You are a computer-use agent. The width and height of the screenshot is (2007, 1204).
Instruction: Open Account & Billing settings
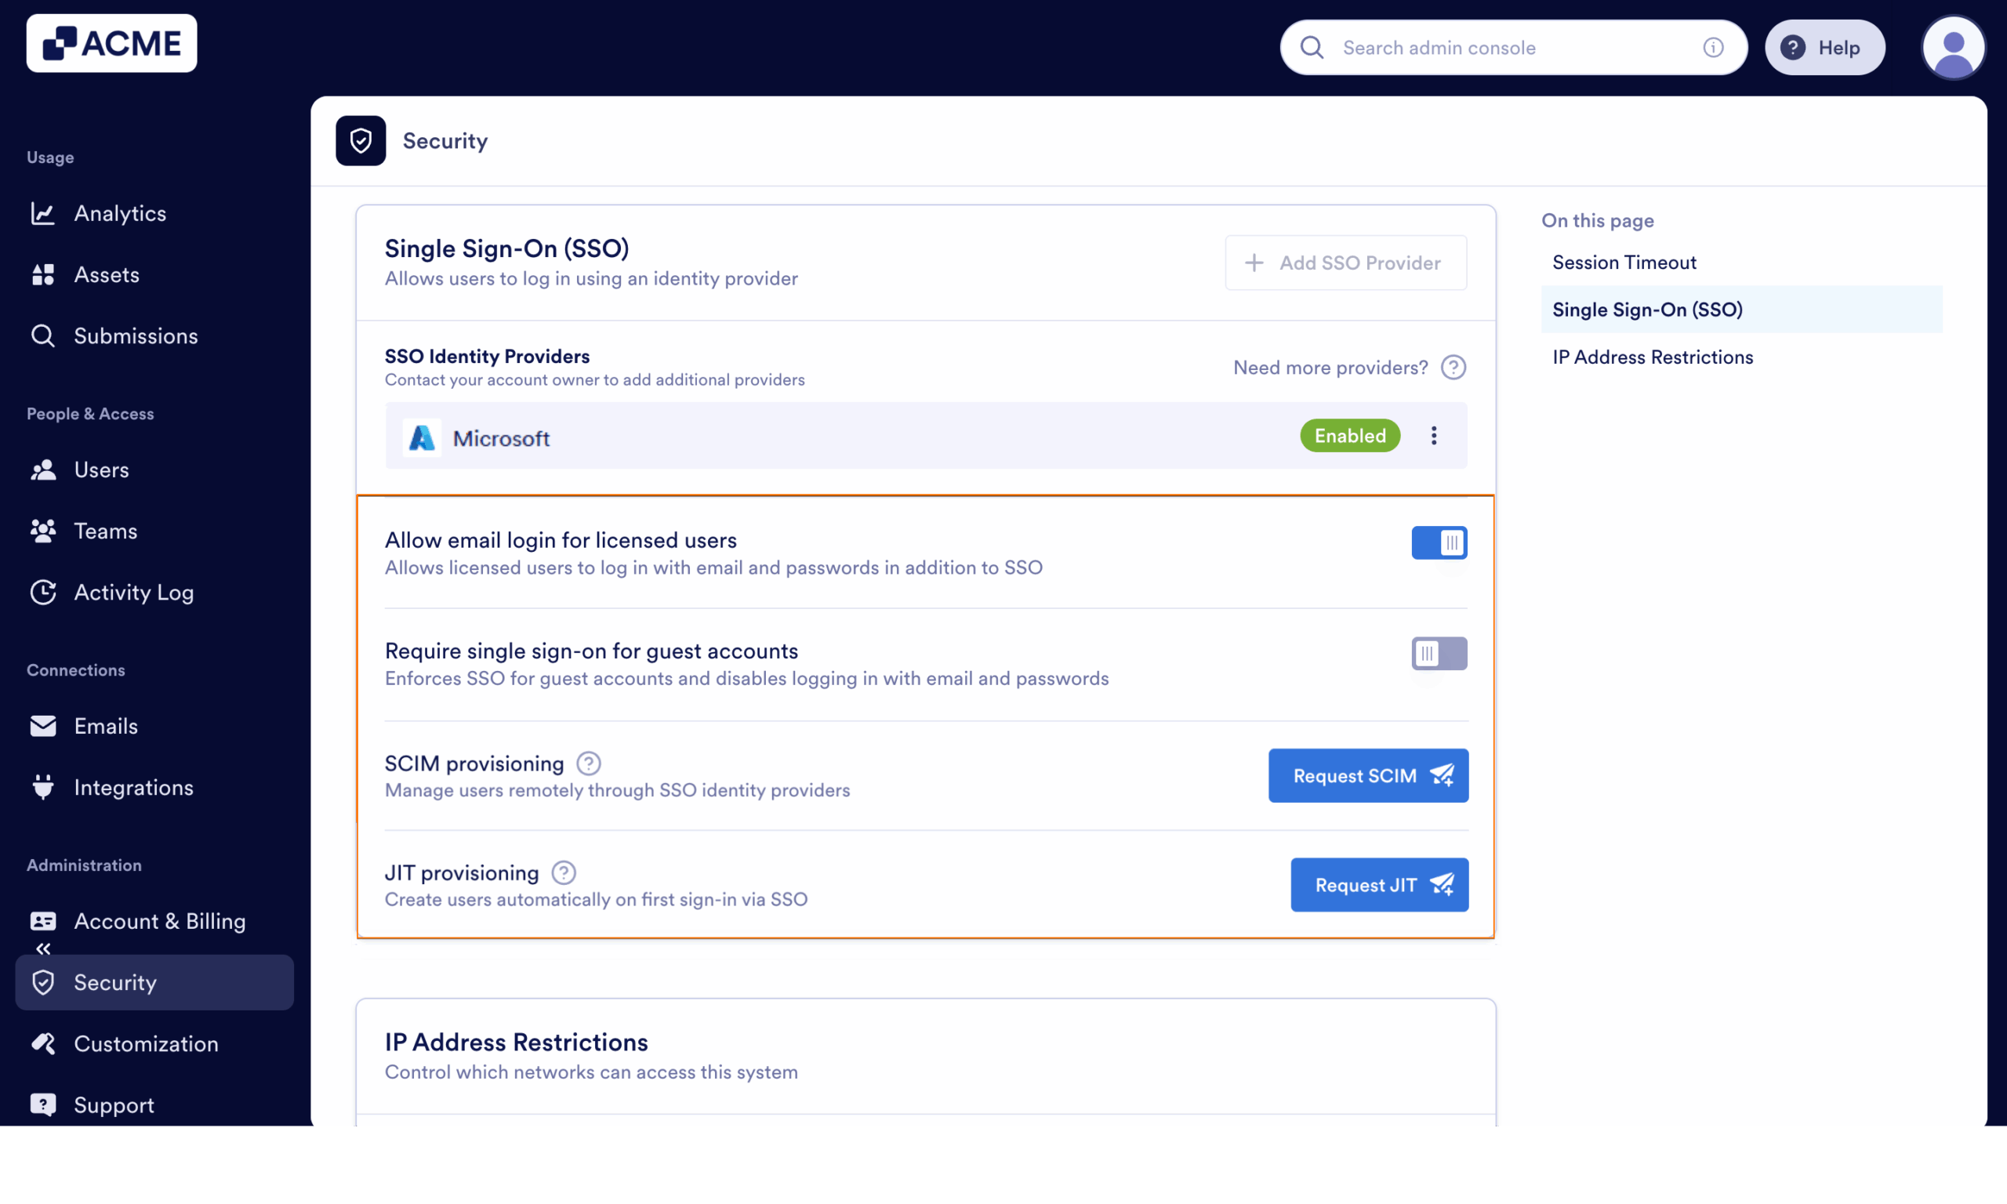click(x=160, y=921)
